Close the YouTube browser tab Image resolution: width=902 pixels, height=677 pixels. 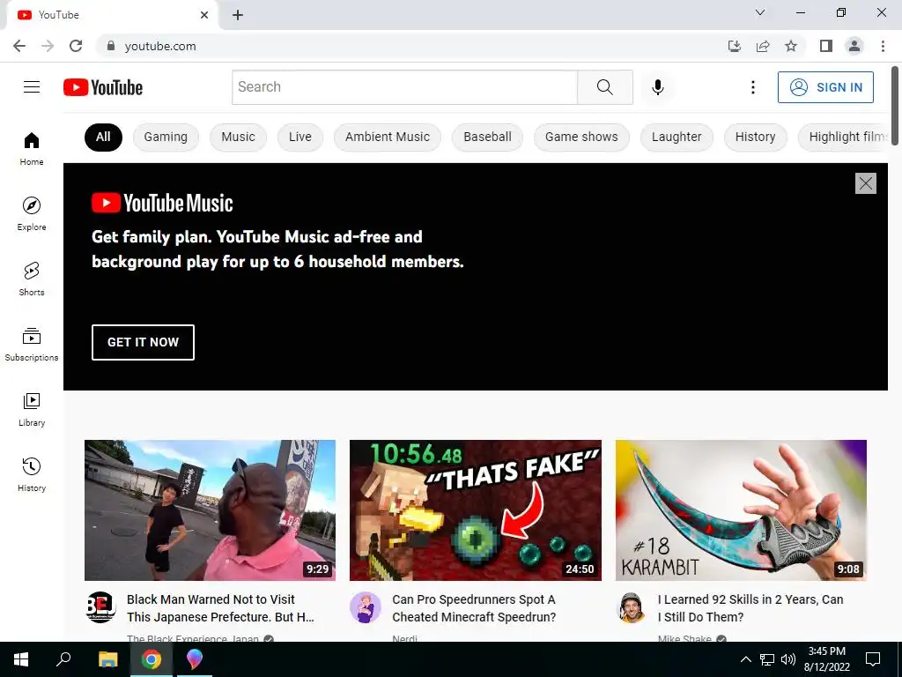point(204,15)
